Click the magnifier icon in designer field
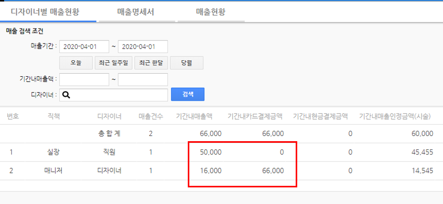The width and height of the screenshot is (443, 204). pos(66,95)
